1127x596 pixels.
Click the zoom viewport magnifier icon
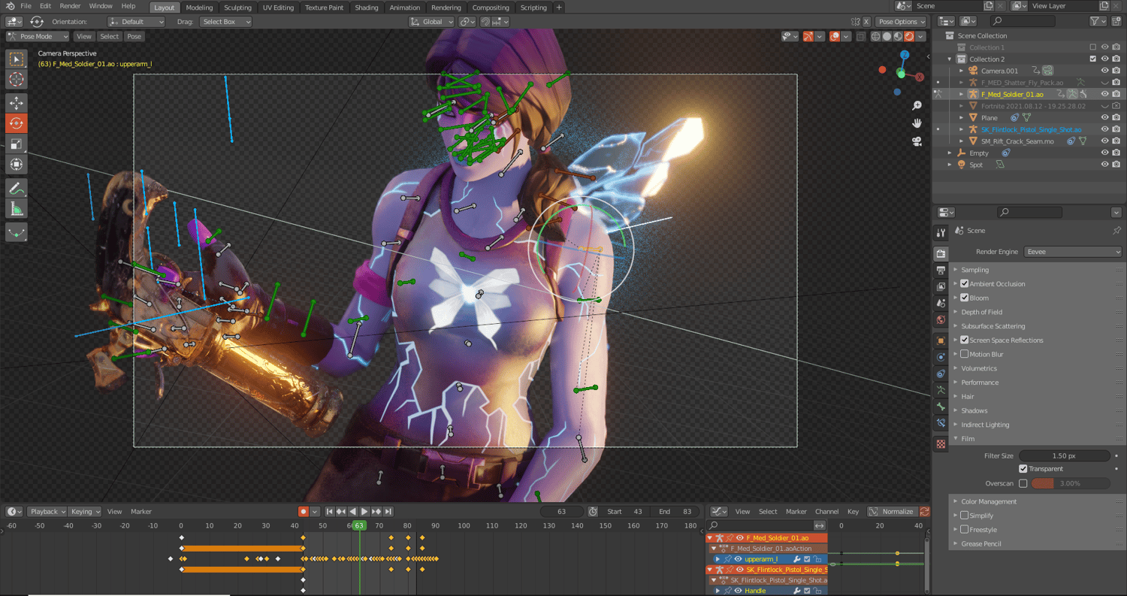coord(917,106)
